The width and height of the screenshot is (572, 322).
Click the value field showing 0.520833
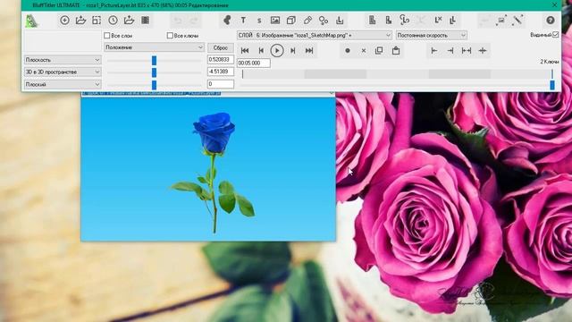[221, 60]
